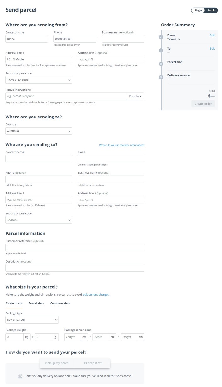Viewport: 222px width, 387px height.
Task: Click the receiver information link
Action: point(122,145)
